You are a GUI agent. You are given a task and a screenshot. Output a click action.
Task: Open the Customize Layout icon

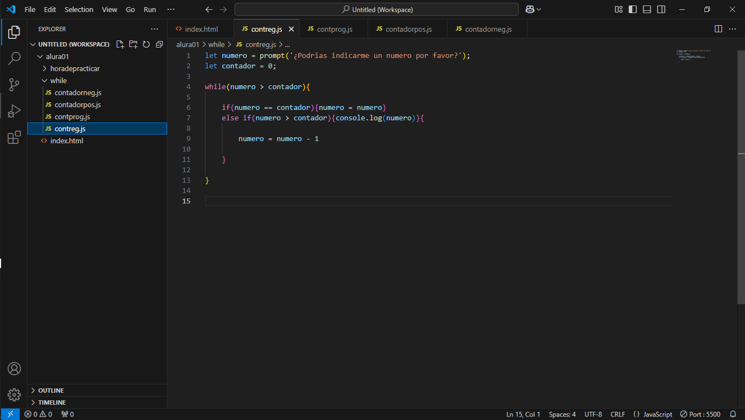(618, 9)
